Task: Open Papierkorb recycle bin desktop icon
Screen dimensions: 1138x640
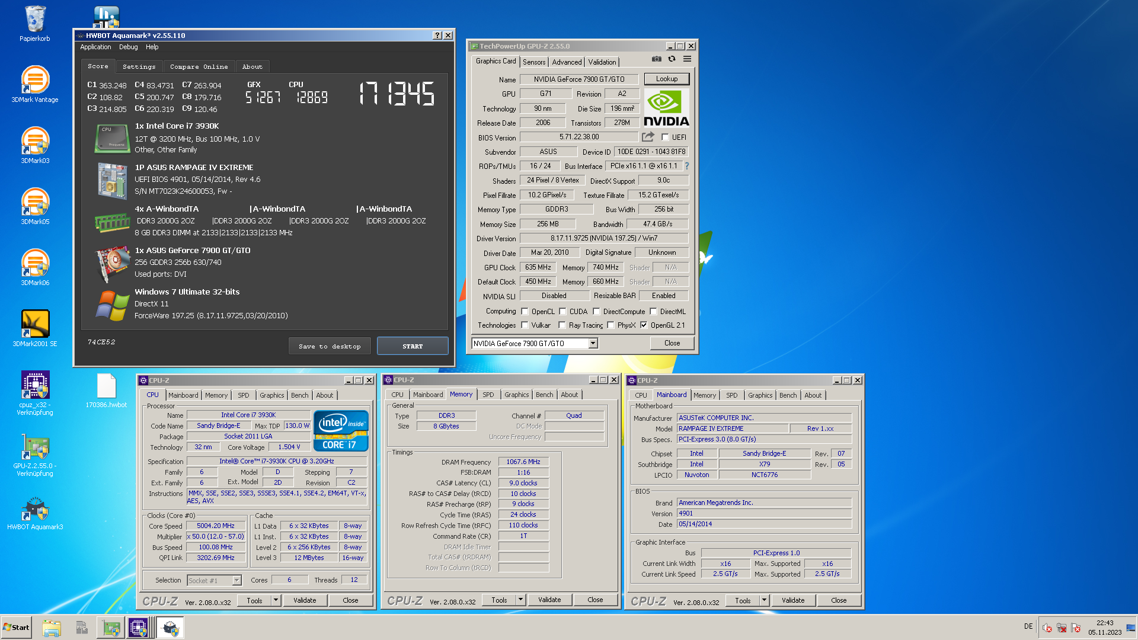Action: click(35, 24)
